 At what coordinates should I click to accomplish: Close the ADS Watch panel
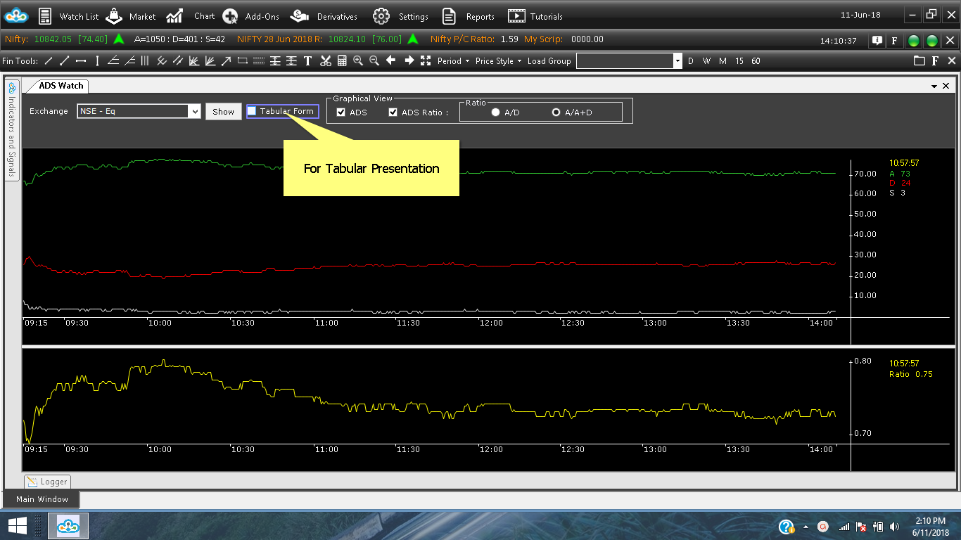pos(947,86)
